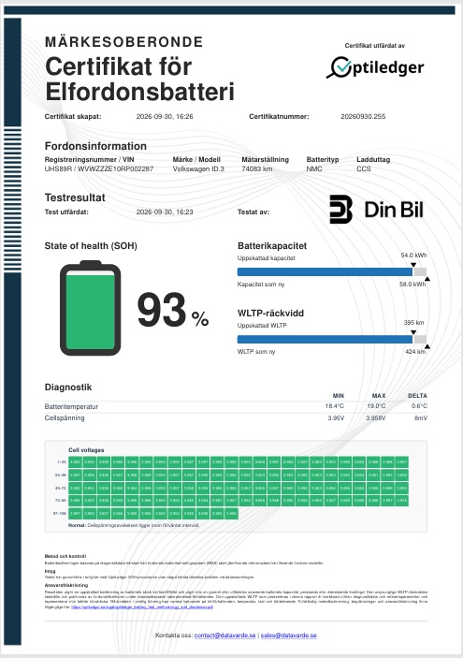Image resolution: width=463 pixels, height=658 pixels.
Task: Click the '49-72' cell voltage row label
Action: [x=61, y=488]
